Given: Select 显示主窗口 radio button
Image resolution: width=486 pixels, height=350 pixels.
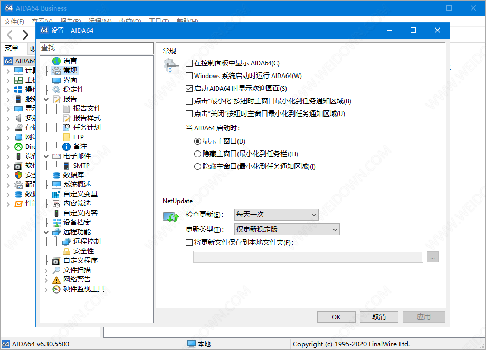Looking at the screenshot, I should (197, 141).
